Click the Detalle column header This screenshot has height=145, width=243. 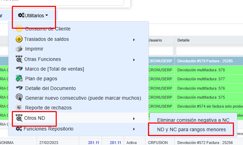183,40
